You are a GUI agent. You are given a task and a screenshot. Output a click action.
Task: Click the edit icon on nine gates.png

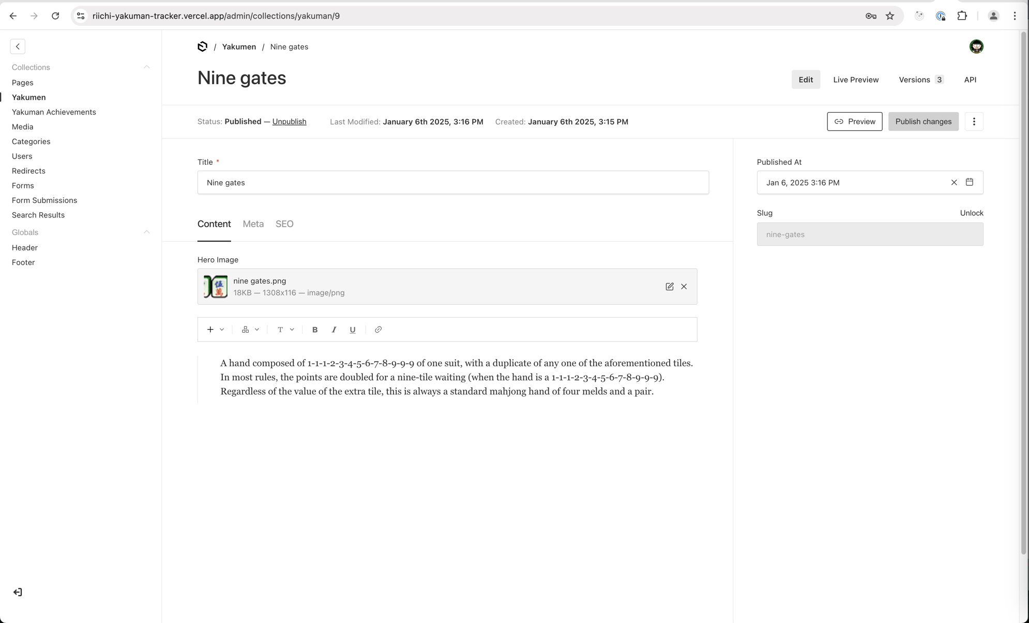669,287
